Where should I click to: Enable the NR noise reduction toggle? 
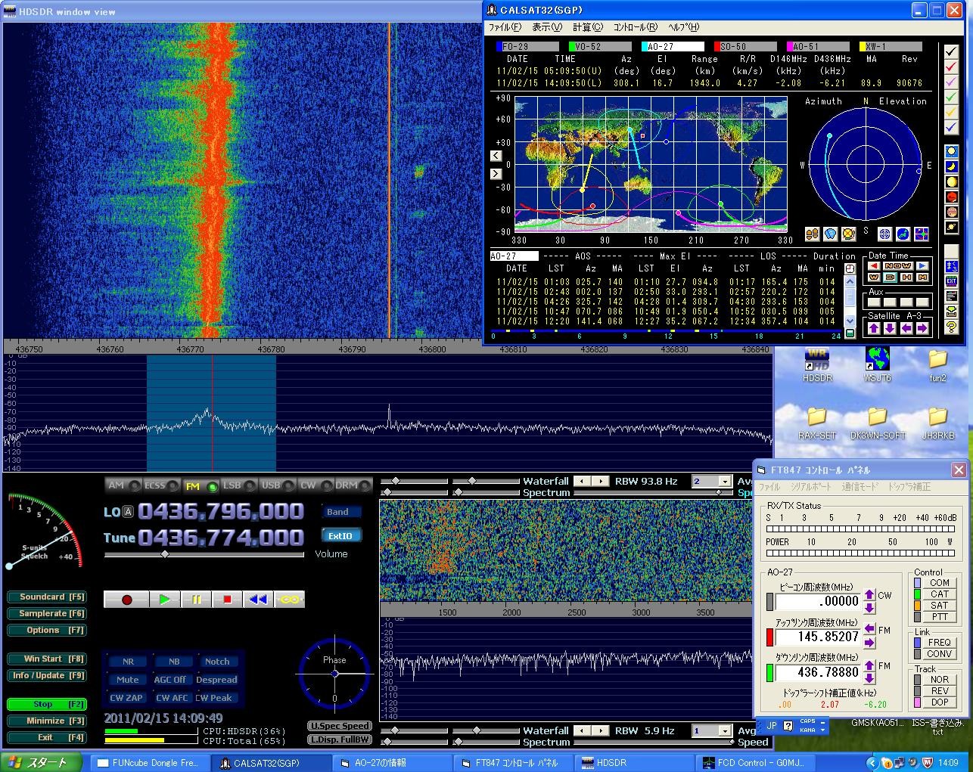point(127,662)
